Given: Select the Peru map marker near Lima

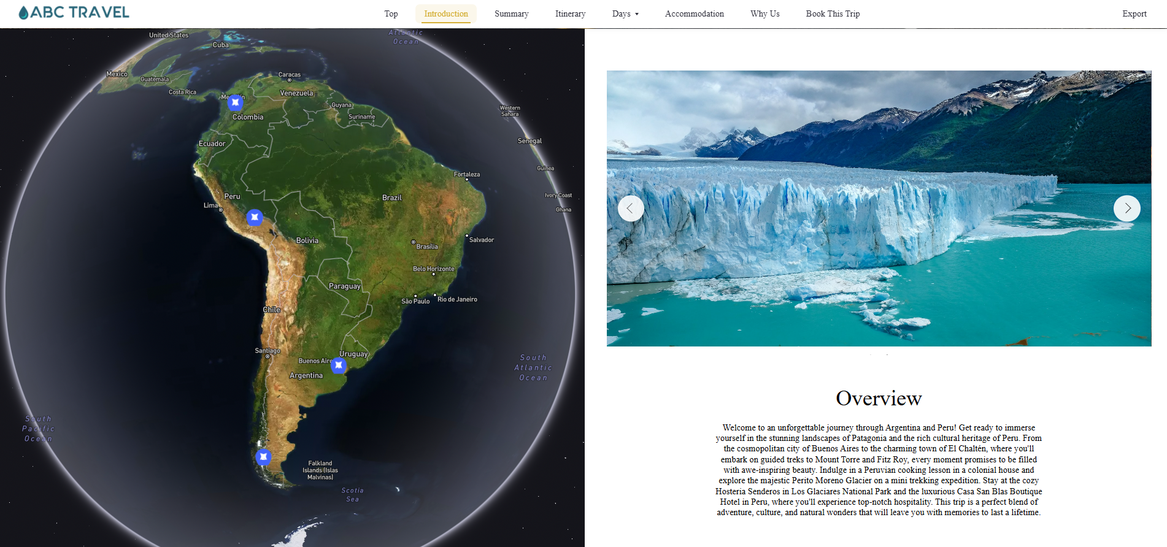Looking at the screenshot, I should tap(255, 217).
